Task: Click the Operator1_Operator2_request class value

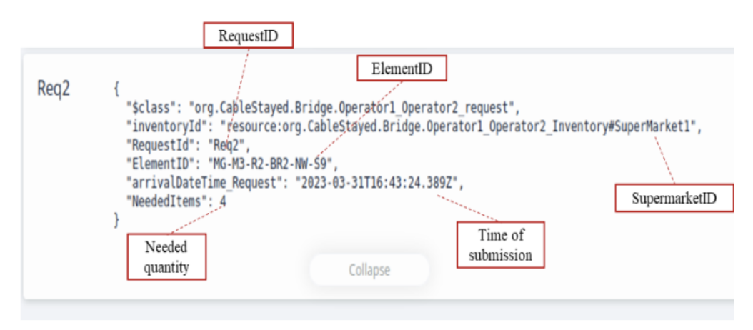Action: (351, 109)
